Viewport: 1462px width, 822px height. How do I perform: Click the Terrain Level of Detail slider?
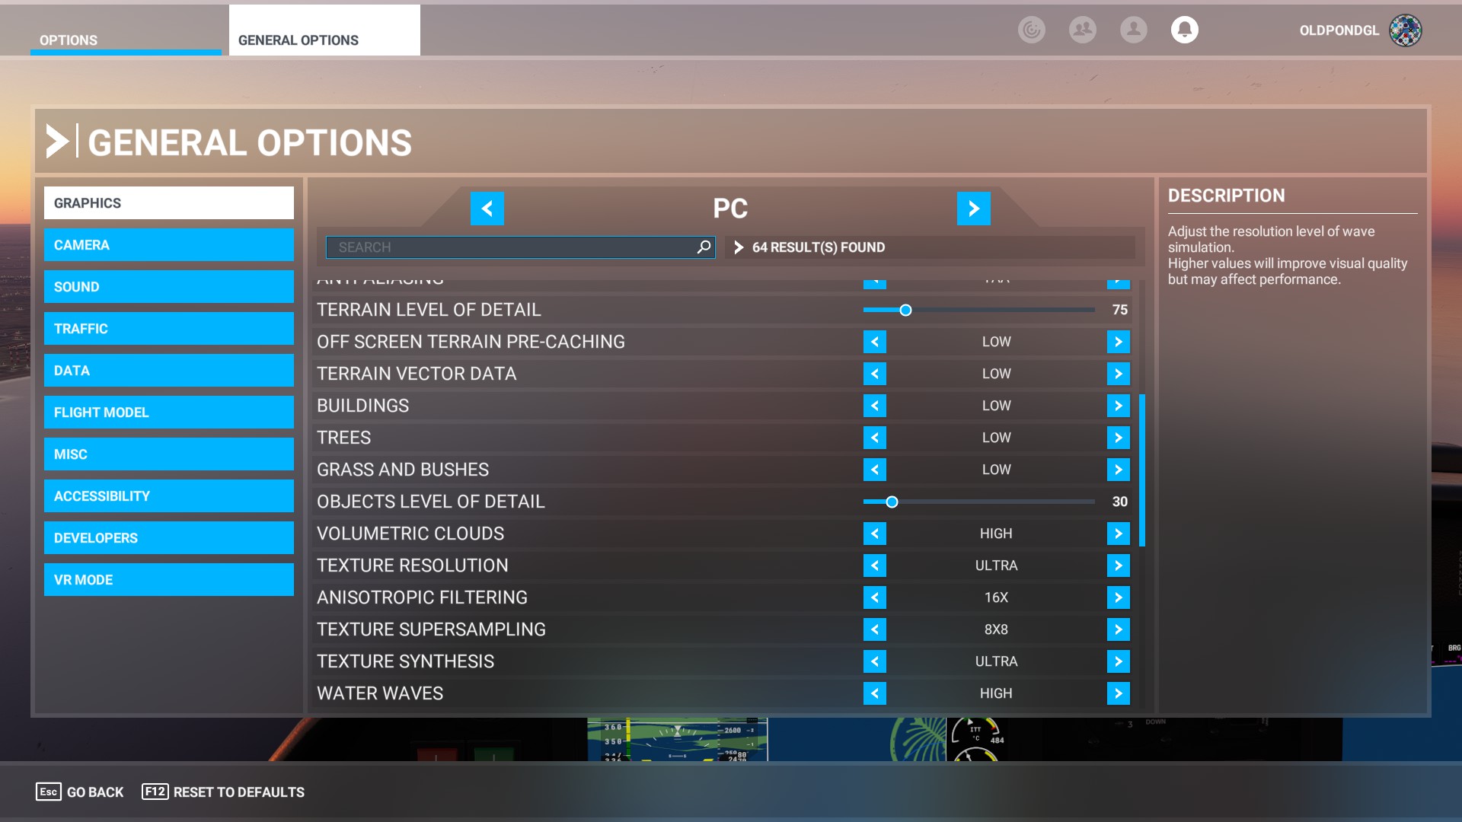[979, 310]
